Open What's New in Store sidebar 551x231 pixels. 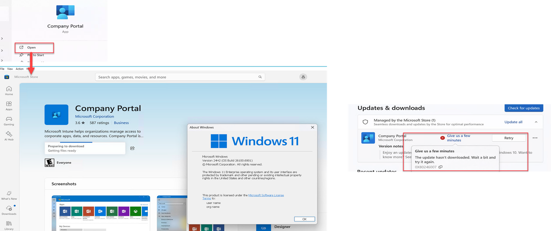click(9, 195)
